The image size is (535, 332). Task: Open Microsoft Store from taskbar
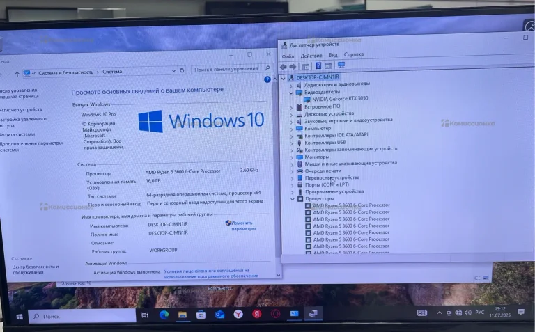click(201, 315)
